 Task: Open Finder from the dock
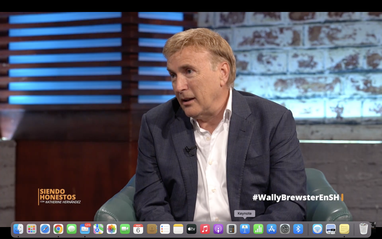click(18, 229)
